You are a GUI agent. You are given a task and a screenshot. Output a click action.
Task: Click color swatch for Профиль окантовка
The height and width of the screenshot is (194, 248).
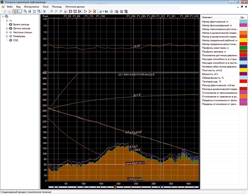243,48
